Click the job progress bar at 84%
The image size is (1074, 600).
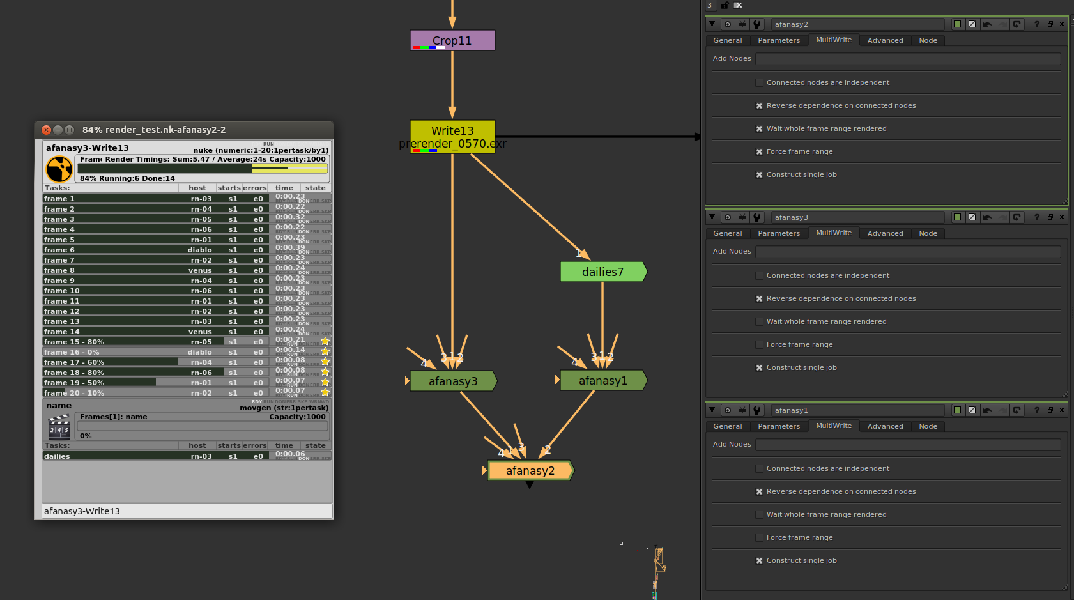tap(203, 169)
